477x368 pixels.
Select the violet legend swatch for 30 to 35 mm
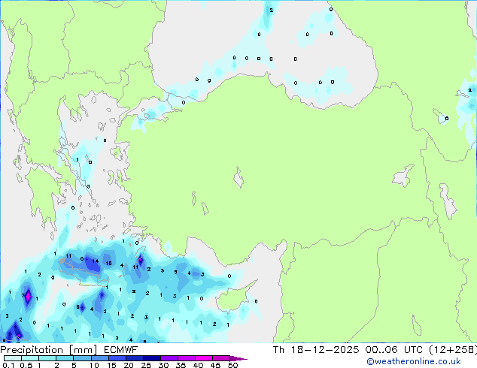click(x=169, y=358)
